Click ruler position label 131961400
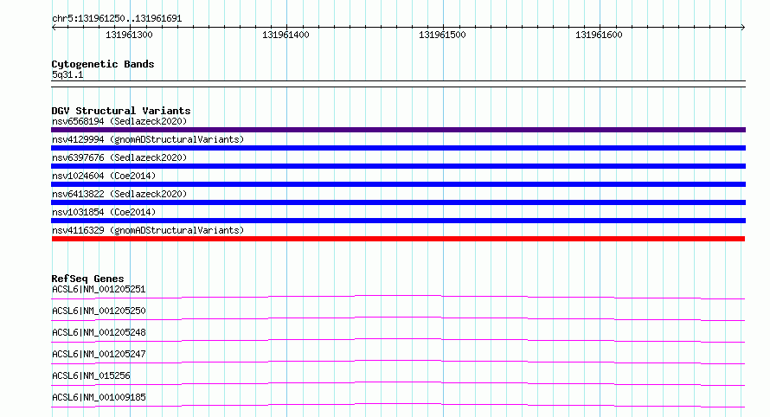Viewport: 770px width, 417px height. [x=286, y=35]
